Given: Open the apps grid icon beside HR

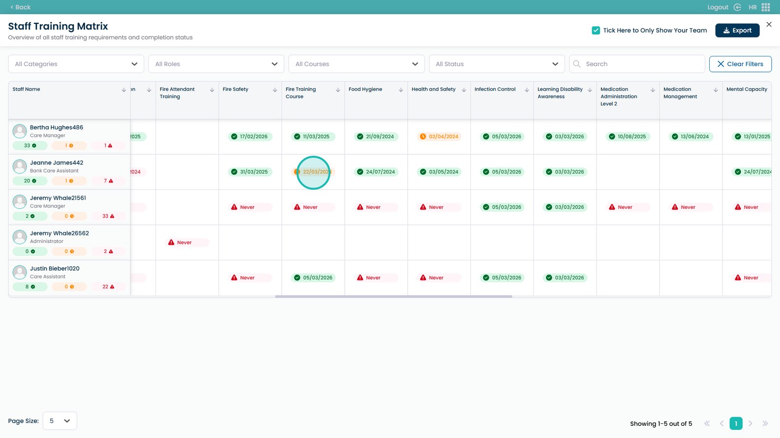Looking at the screenshot, I should (766, 7).
